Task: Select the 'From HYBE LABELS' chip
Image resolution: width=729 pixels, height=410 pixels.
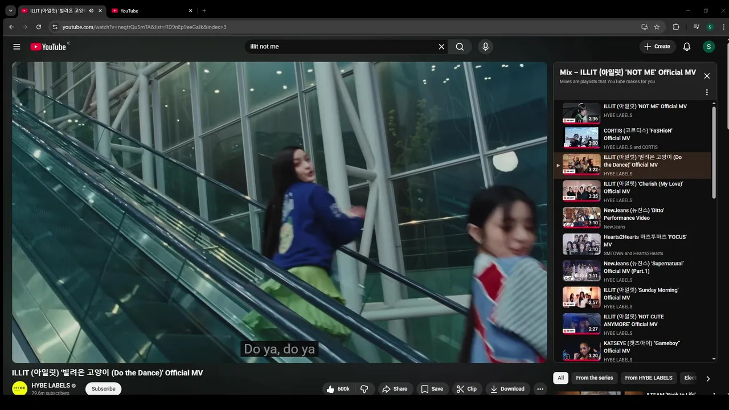Action: (649, 378)
